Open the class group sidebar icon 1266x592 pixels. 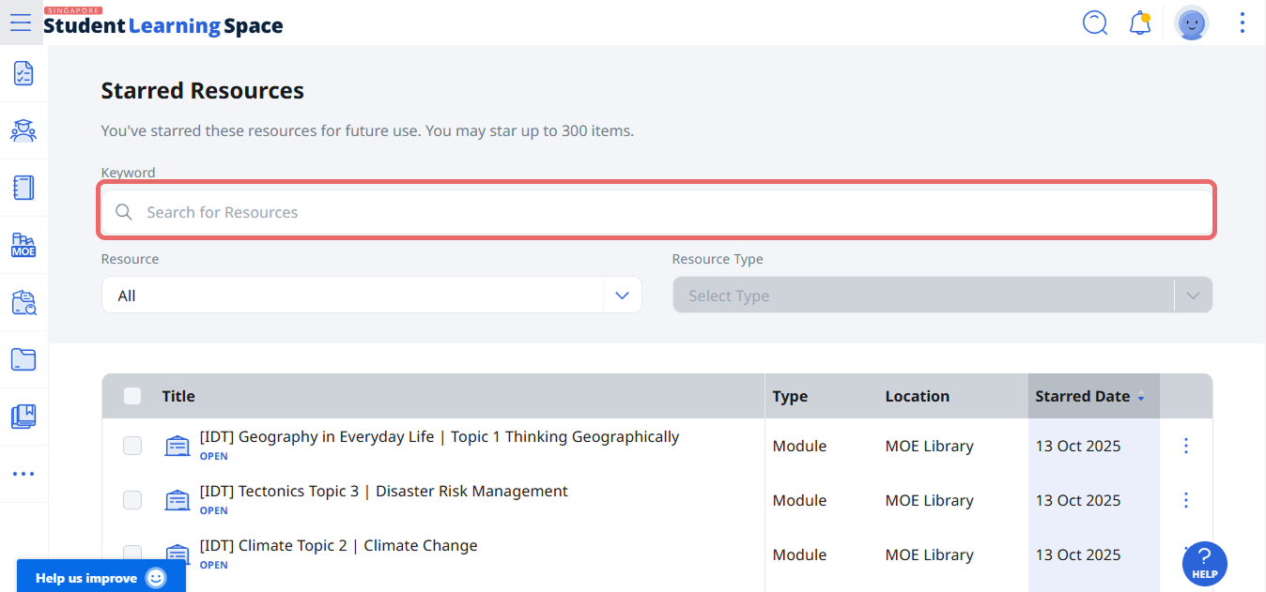23,130
